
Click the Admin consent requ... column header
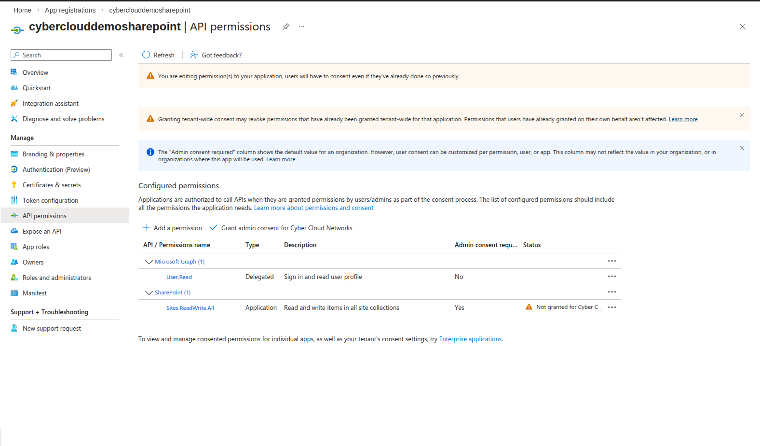pos(486,245)
